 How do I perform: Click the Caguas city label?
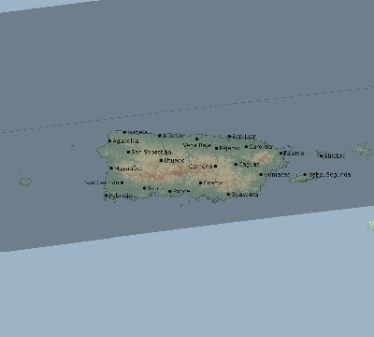[x=249, y=164]
